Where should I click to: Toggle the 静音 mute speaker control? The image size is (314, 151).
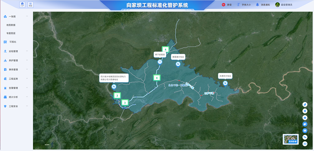click(x=223, y=5)
